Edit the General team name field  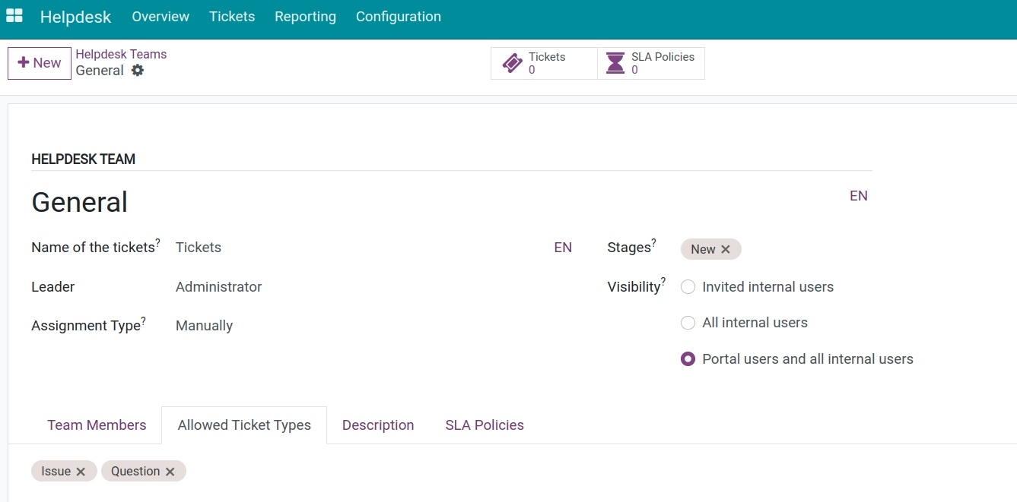coord(437,202)
